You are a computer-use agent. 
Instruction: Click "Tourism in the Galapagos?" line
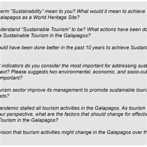29,120
